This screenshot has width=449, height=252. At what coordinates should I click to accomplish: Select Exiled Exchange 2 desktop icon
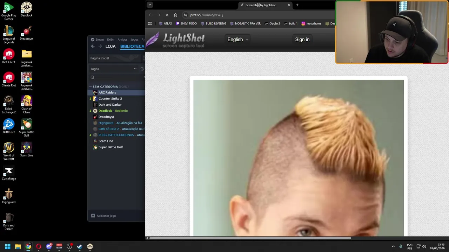[9, 104]
